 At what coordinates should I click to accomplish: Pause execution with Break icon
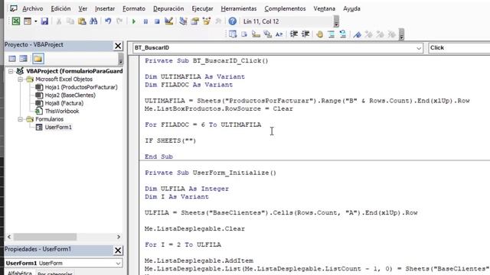(x=145, y=21)
